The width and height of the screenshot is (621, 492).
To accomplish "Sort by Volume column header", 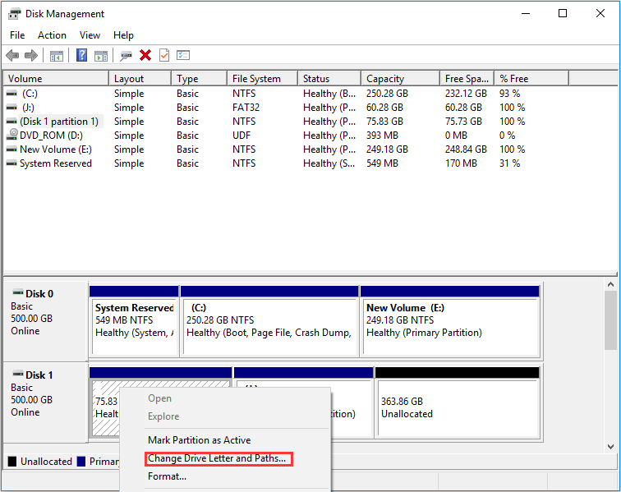I will click(x=56, y=78).
